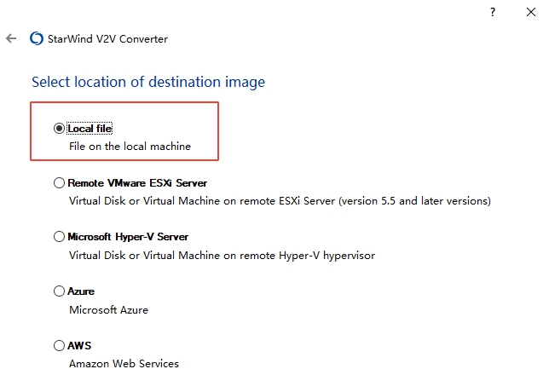Click the "Select location of destination image" heading

[148, 82]
